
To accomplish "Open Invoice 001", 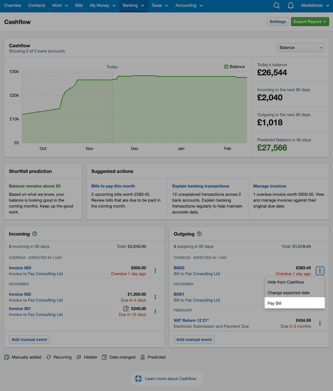I will click(x=20, y=309).
